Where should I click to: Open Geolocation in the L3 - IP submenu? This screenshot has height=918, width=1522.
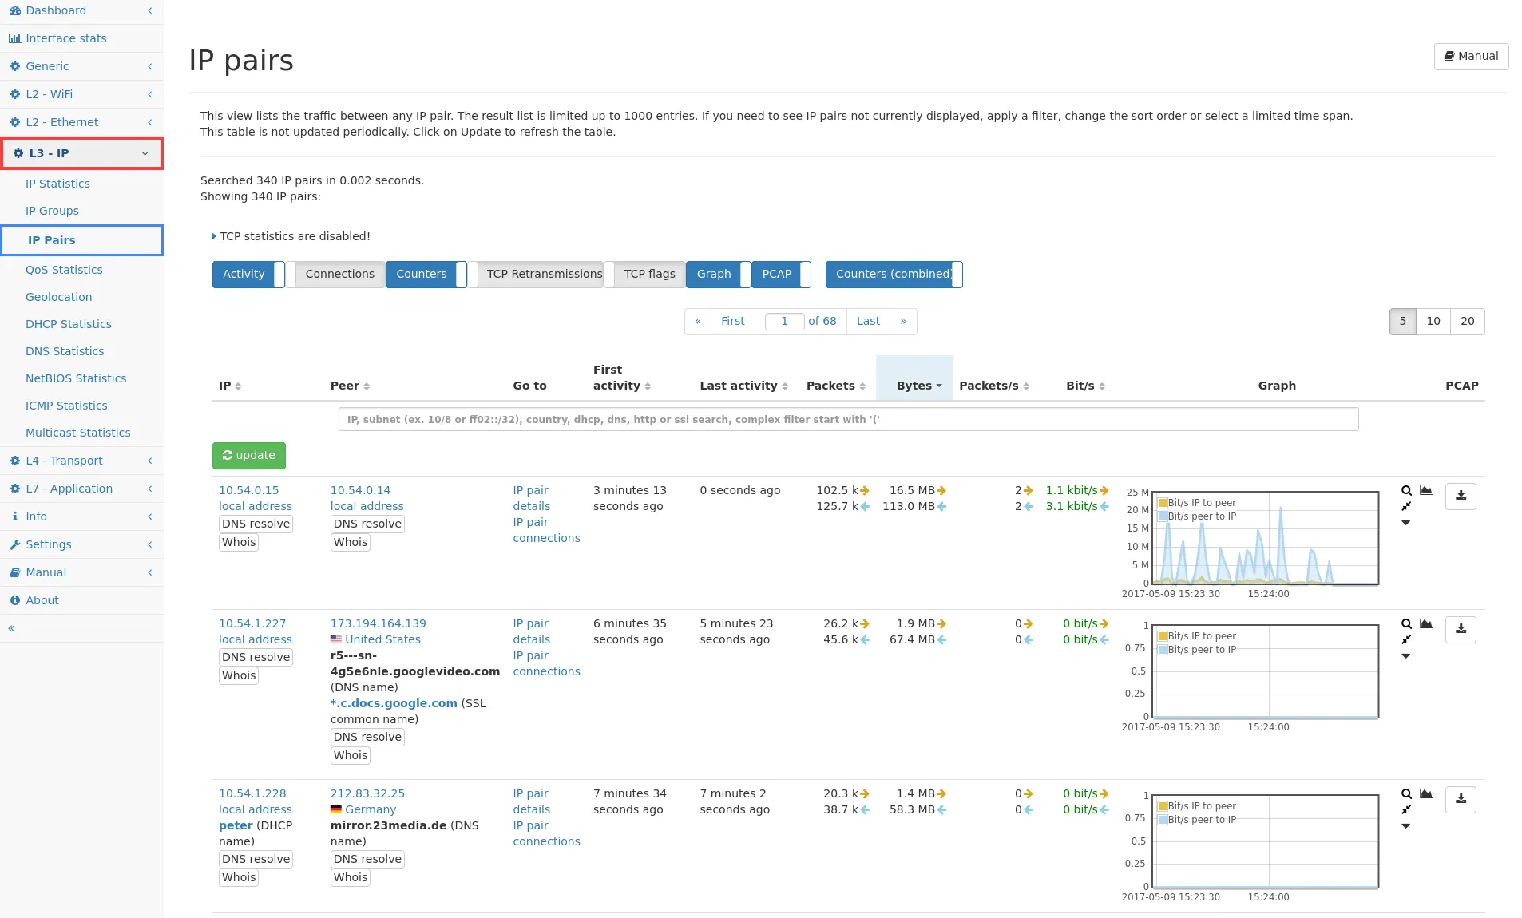58,297
